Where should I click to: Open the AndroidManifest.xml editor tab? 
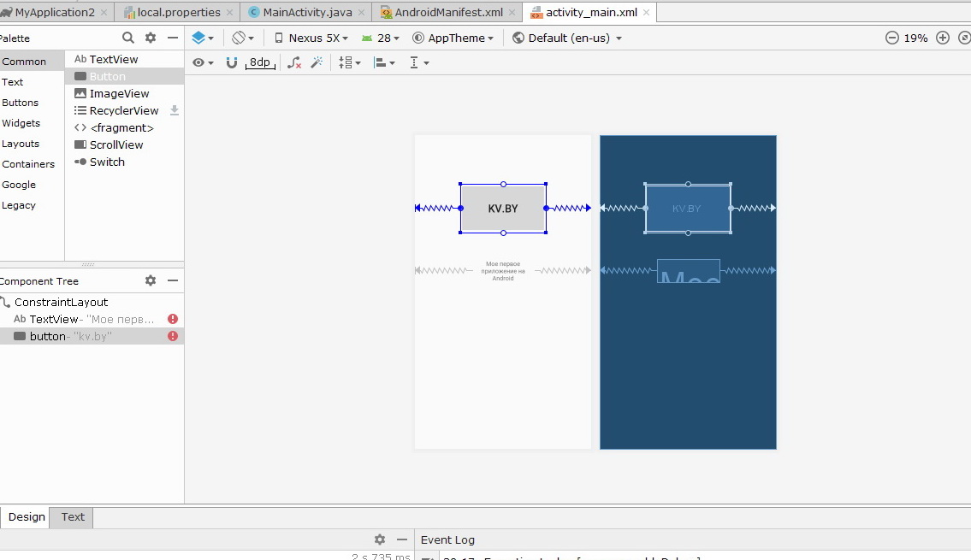coord(448,12)
